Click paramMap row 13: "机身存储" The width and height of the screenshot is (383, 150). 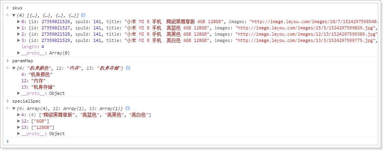pos(39,87)
